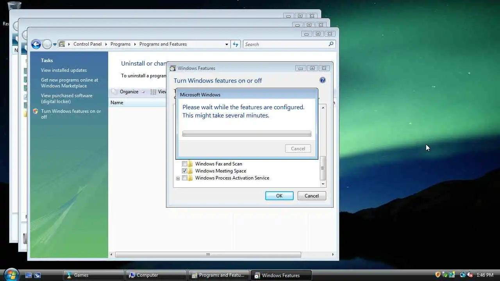500x281 pixels.
Task: Click the security shield tray icon
Action: (438, 275)
